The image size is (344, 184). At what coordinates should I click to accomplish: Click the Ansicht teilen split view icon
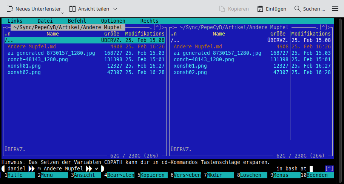tap(72, 9)
